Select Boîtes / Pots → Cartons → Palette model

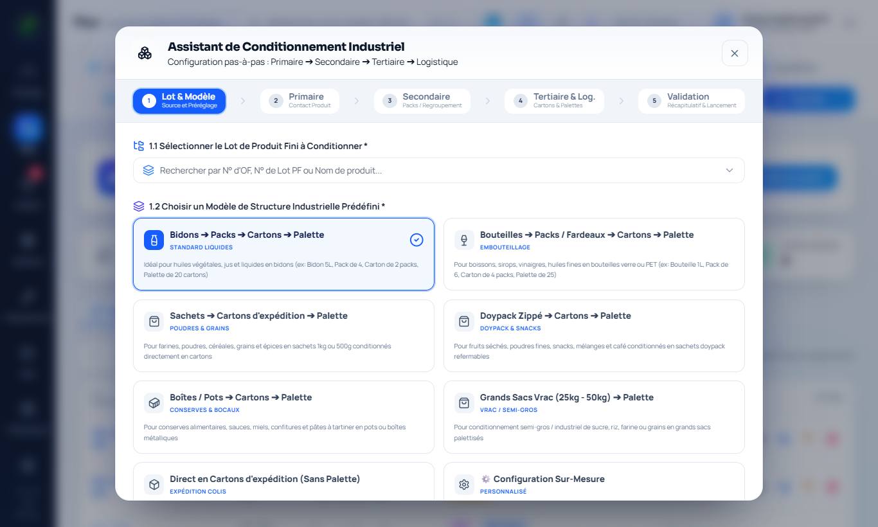[283, 417]
